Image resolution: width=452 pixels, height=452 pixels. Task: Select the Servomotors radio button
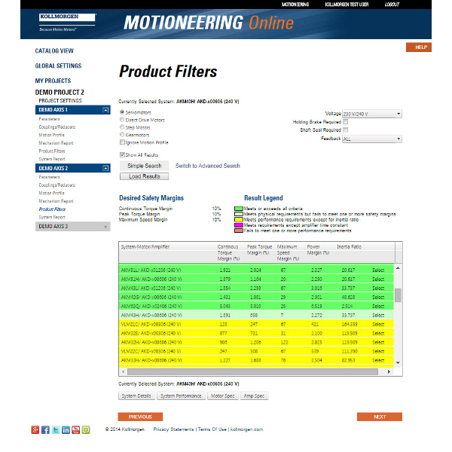[x=122, y=112]
